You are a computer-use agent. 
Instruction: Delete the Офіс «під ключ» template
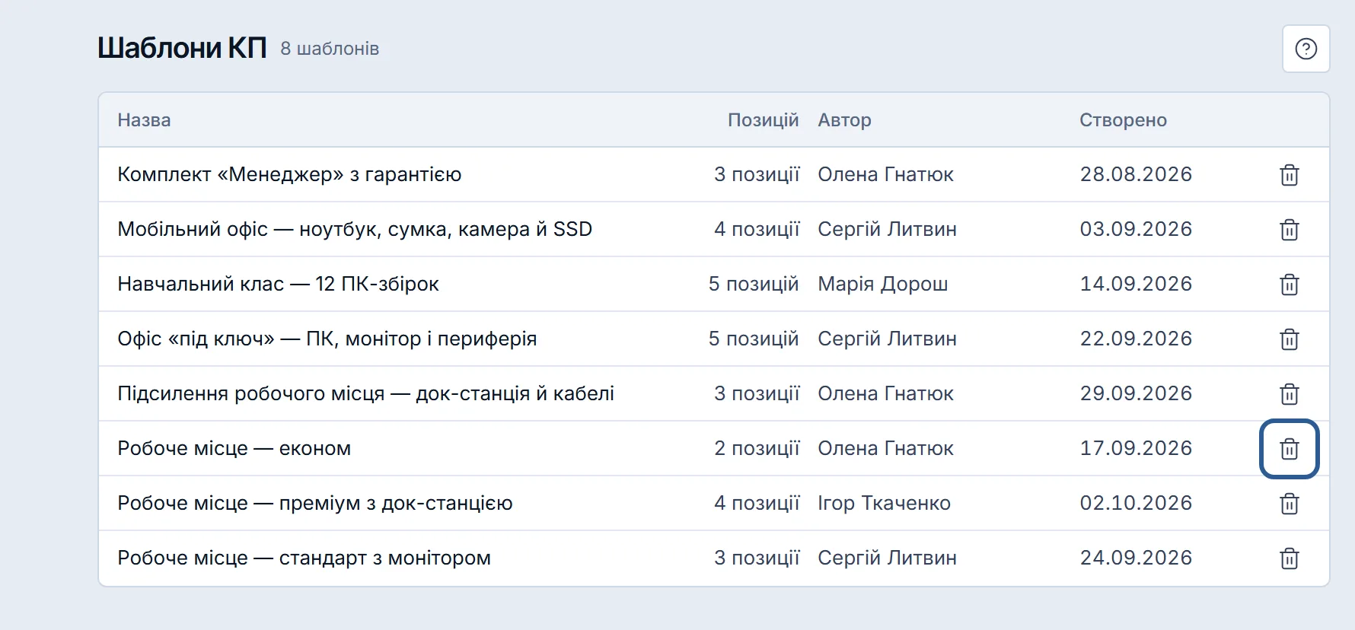pyautogui.click(x=1289, y=339)
